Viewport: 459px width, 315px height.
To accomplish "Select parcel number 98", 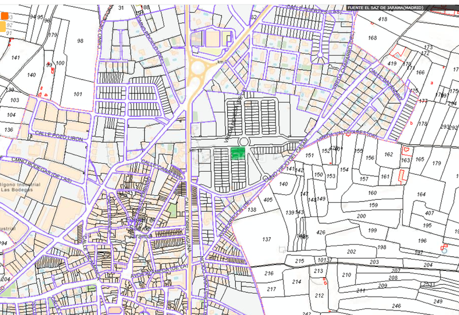I will (80, 41).
